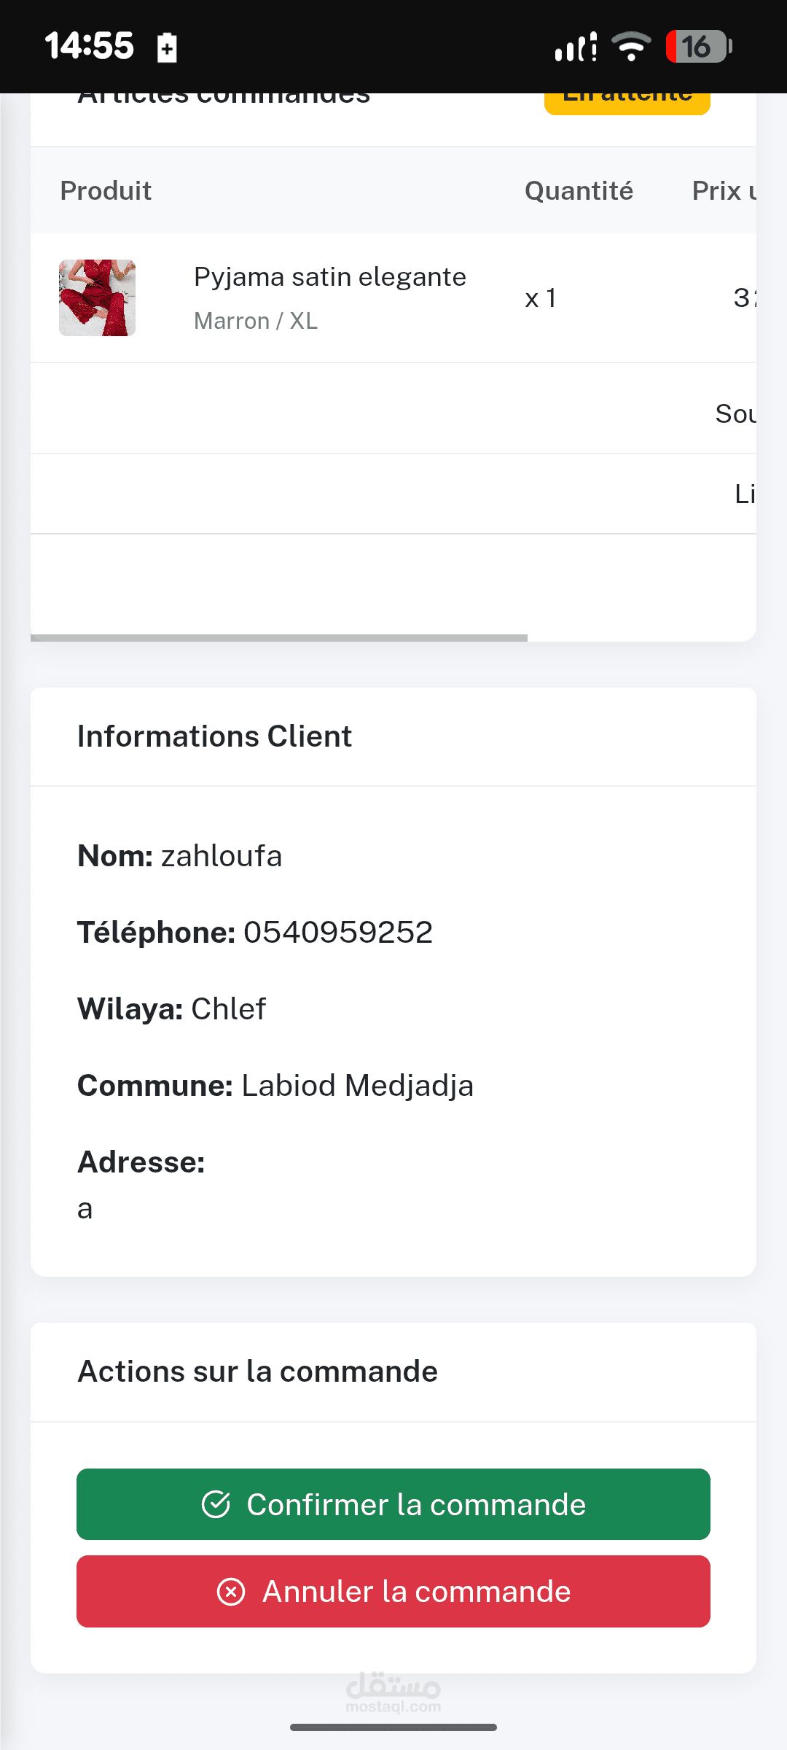Viewport: 787px width, 1750px height.
Task: Tap the home indicator bar
Action: point(393,1727)
